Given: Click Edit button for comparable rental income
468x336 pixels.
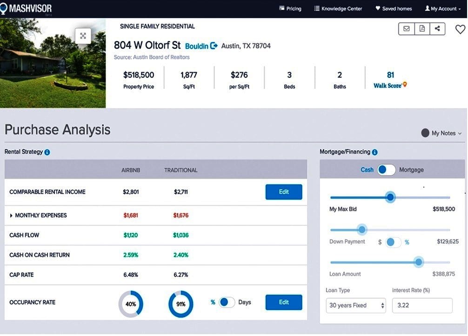Looking at the screenshot, I should point(283,192).
